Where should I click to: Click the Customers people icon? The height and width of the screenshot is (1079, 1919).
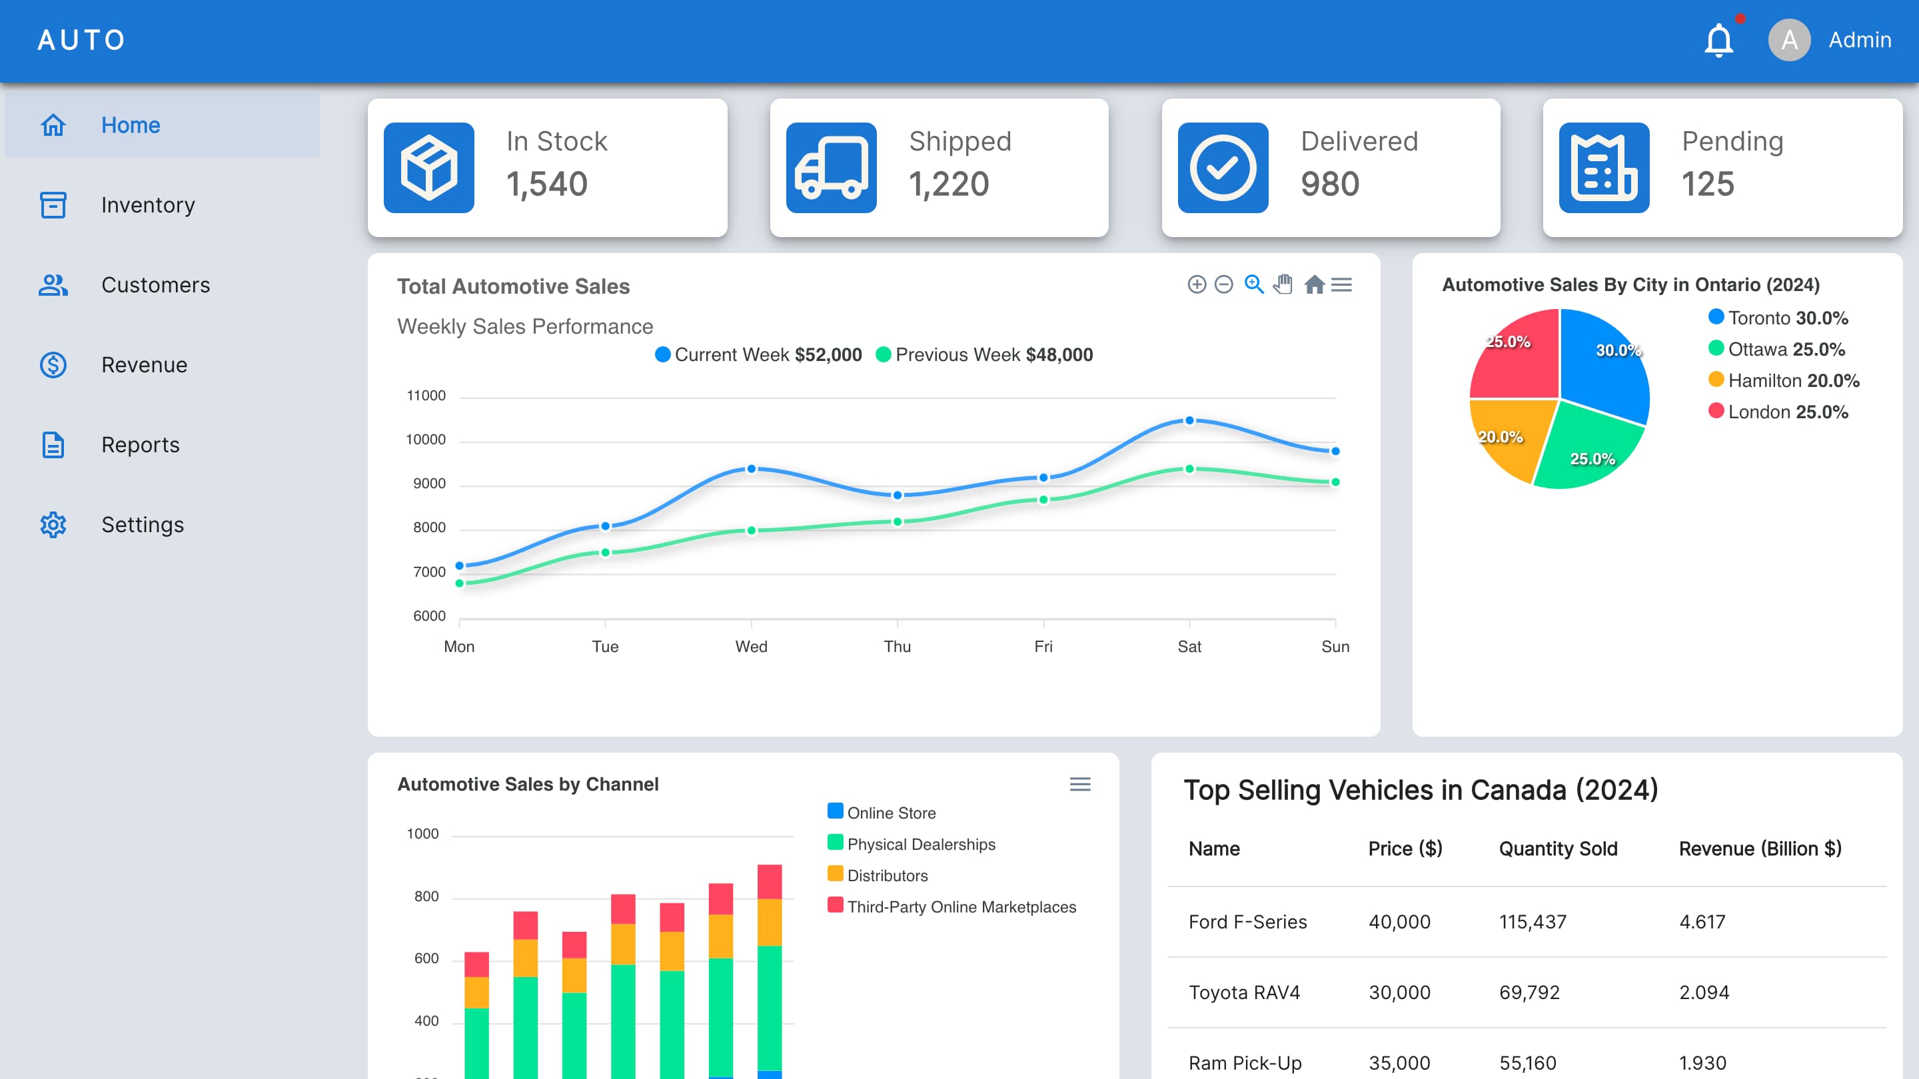[53, 284]
